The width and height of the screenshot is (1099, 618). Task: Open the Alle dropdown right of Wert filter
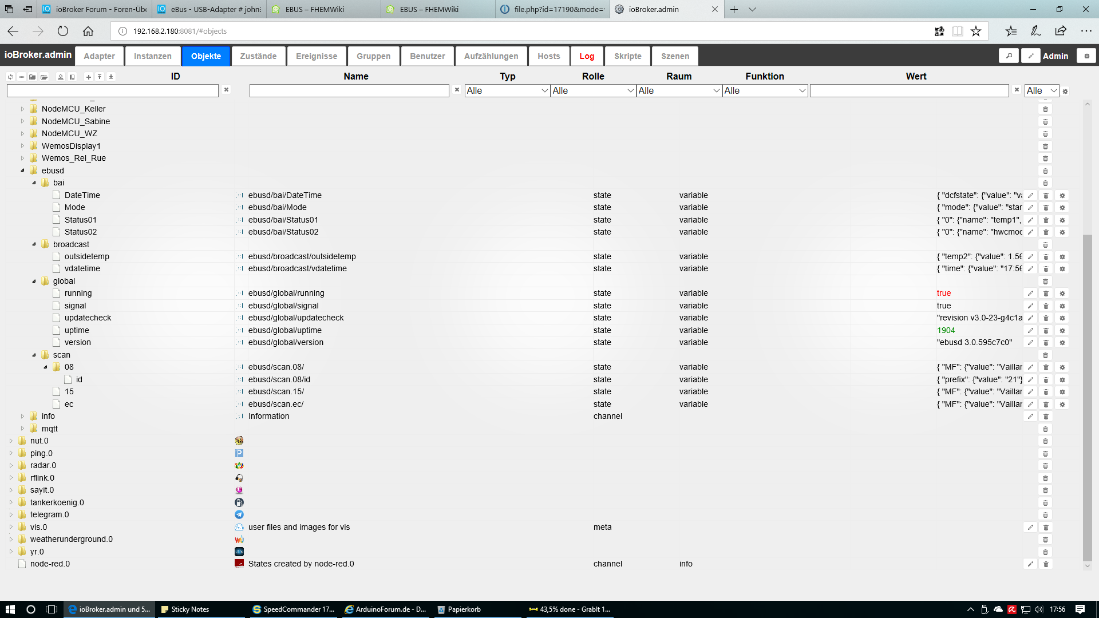click(1042, 90)
